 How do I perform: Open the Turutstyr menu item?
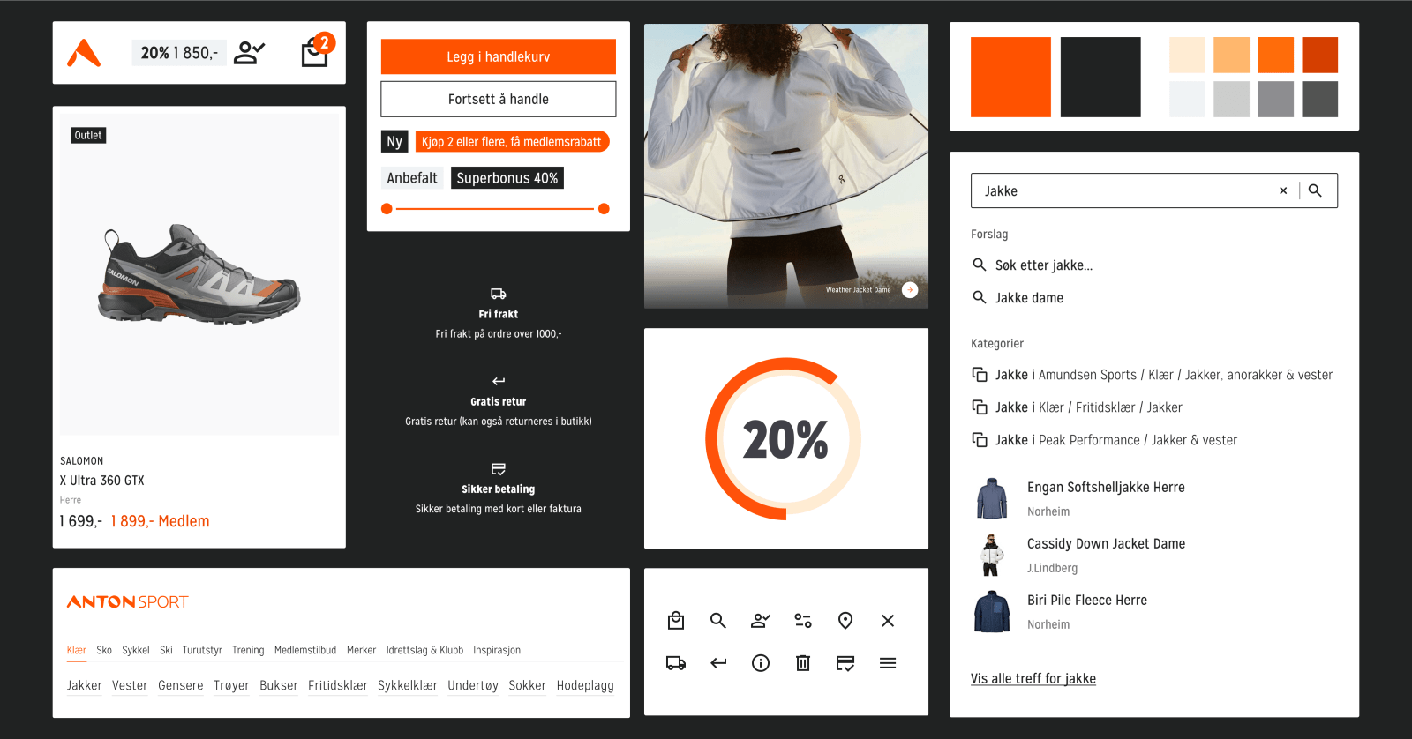(x=202, y=650)
